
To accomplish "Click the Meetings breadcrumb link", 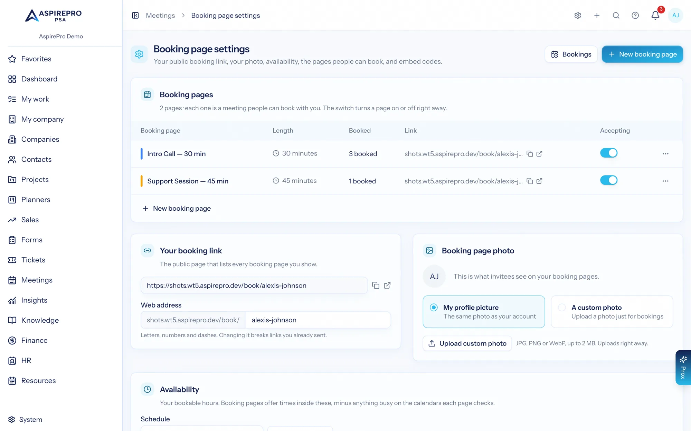I will (x=160, y=16).
